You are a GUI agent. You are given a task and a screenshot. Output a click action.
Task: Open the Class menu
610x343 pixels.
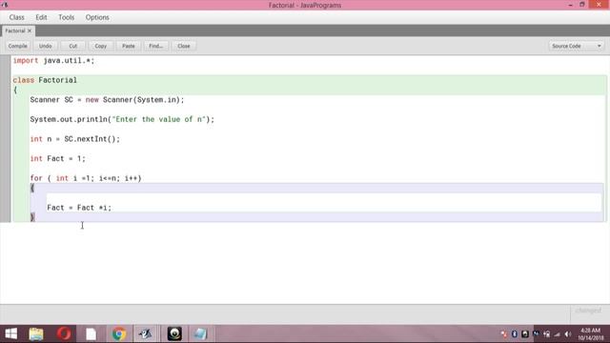(x=17, y=17)
